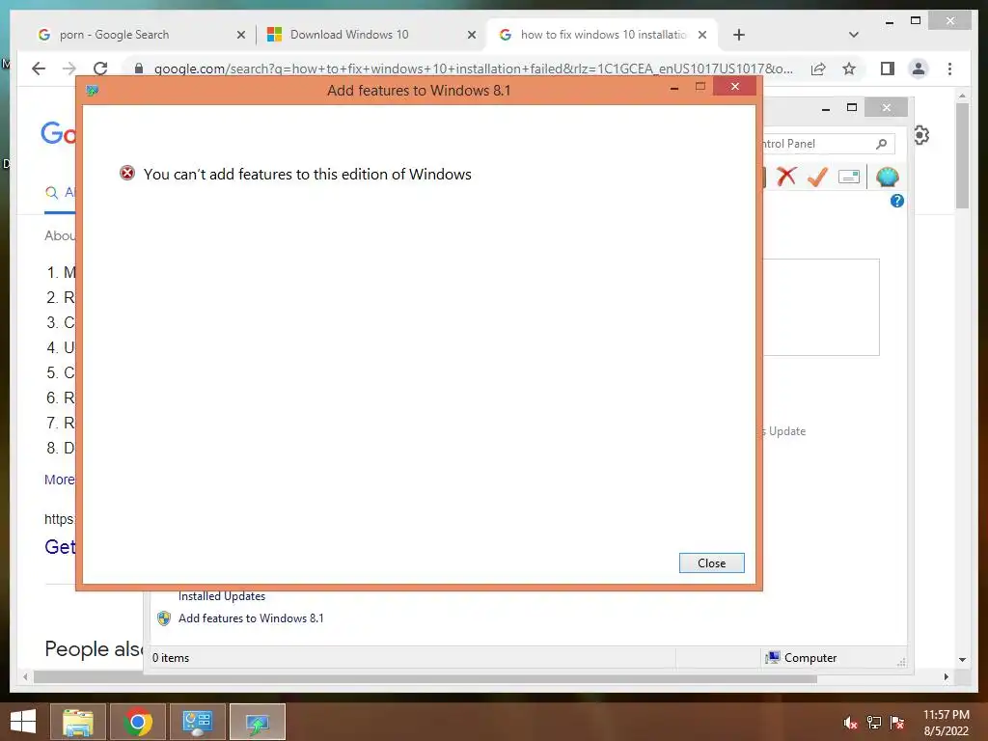The height and width of the screenshot is (741, 988).
Task: Open Control Panel taskbar icon
Action: pyautogui.click(x=197, y=722)
